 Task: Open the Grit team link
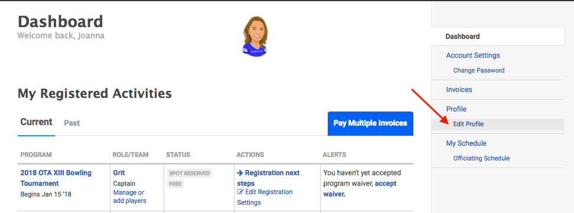click(119, 173)
